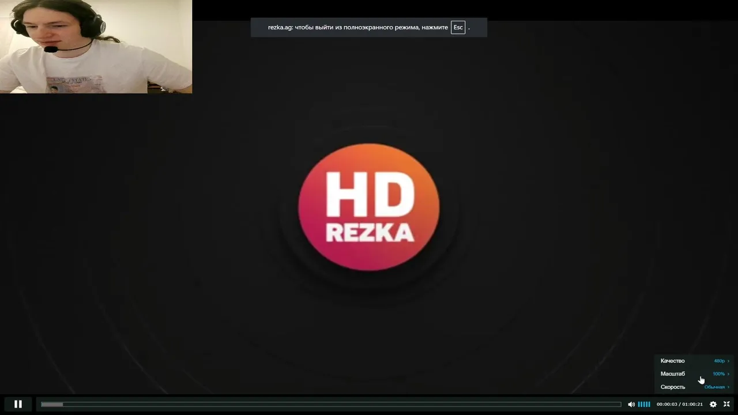Close settings menu via gear icon

pyautogui.click(x=713, y=405)
